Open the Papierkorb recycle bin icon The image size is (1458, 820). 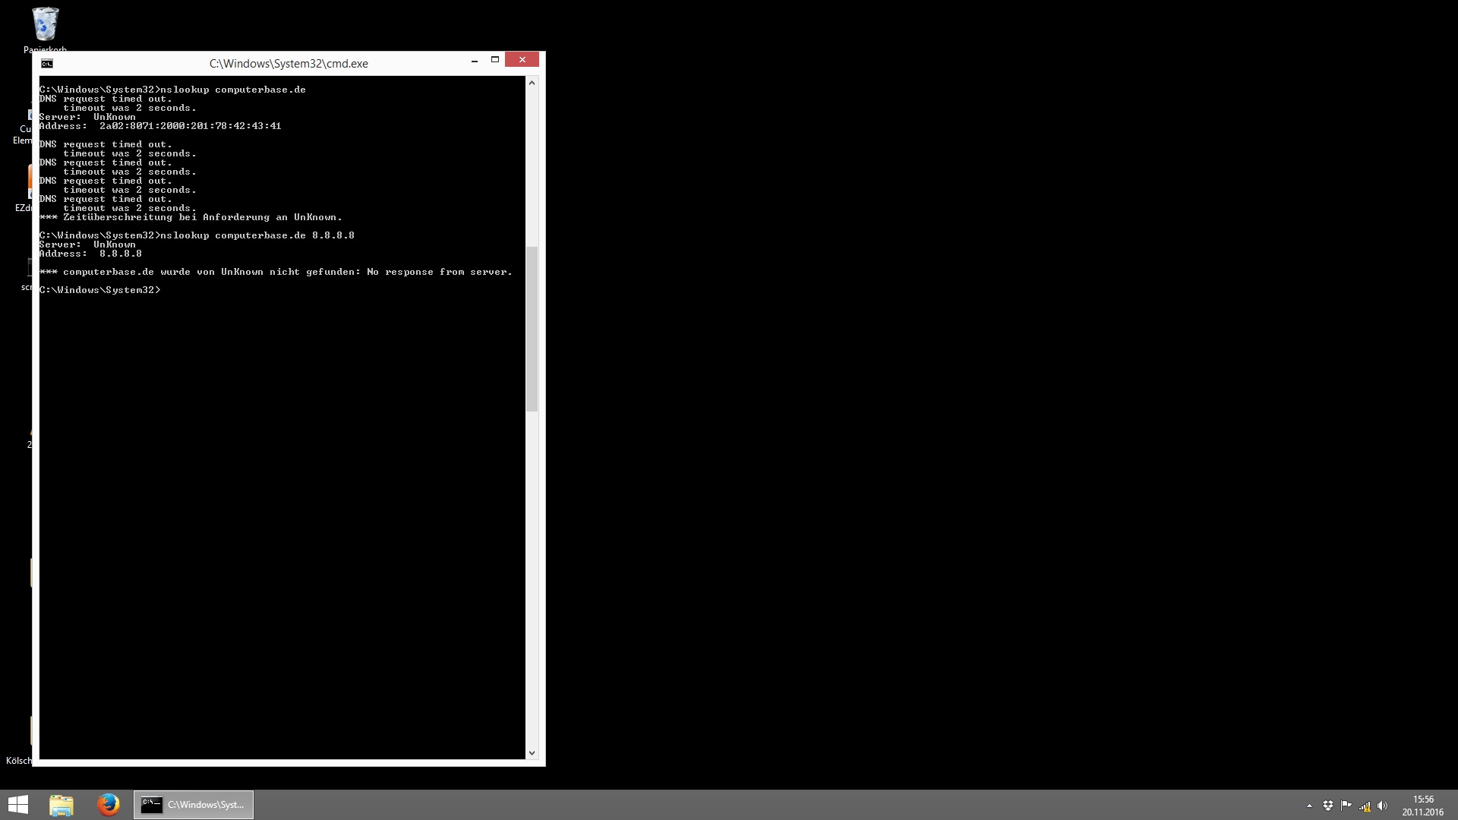(x=45, y=25)
